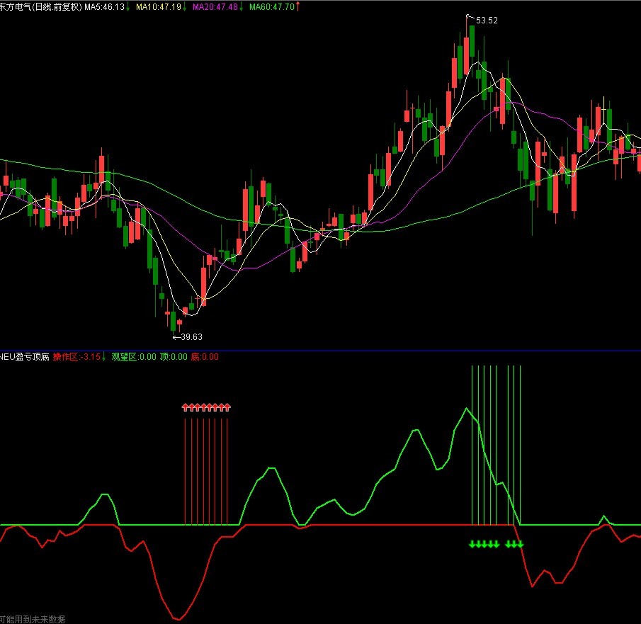641x624 pixels.
Task: Click the candlestick at the 39.63 low
Action: [174, 321]
